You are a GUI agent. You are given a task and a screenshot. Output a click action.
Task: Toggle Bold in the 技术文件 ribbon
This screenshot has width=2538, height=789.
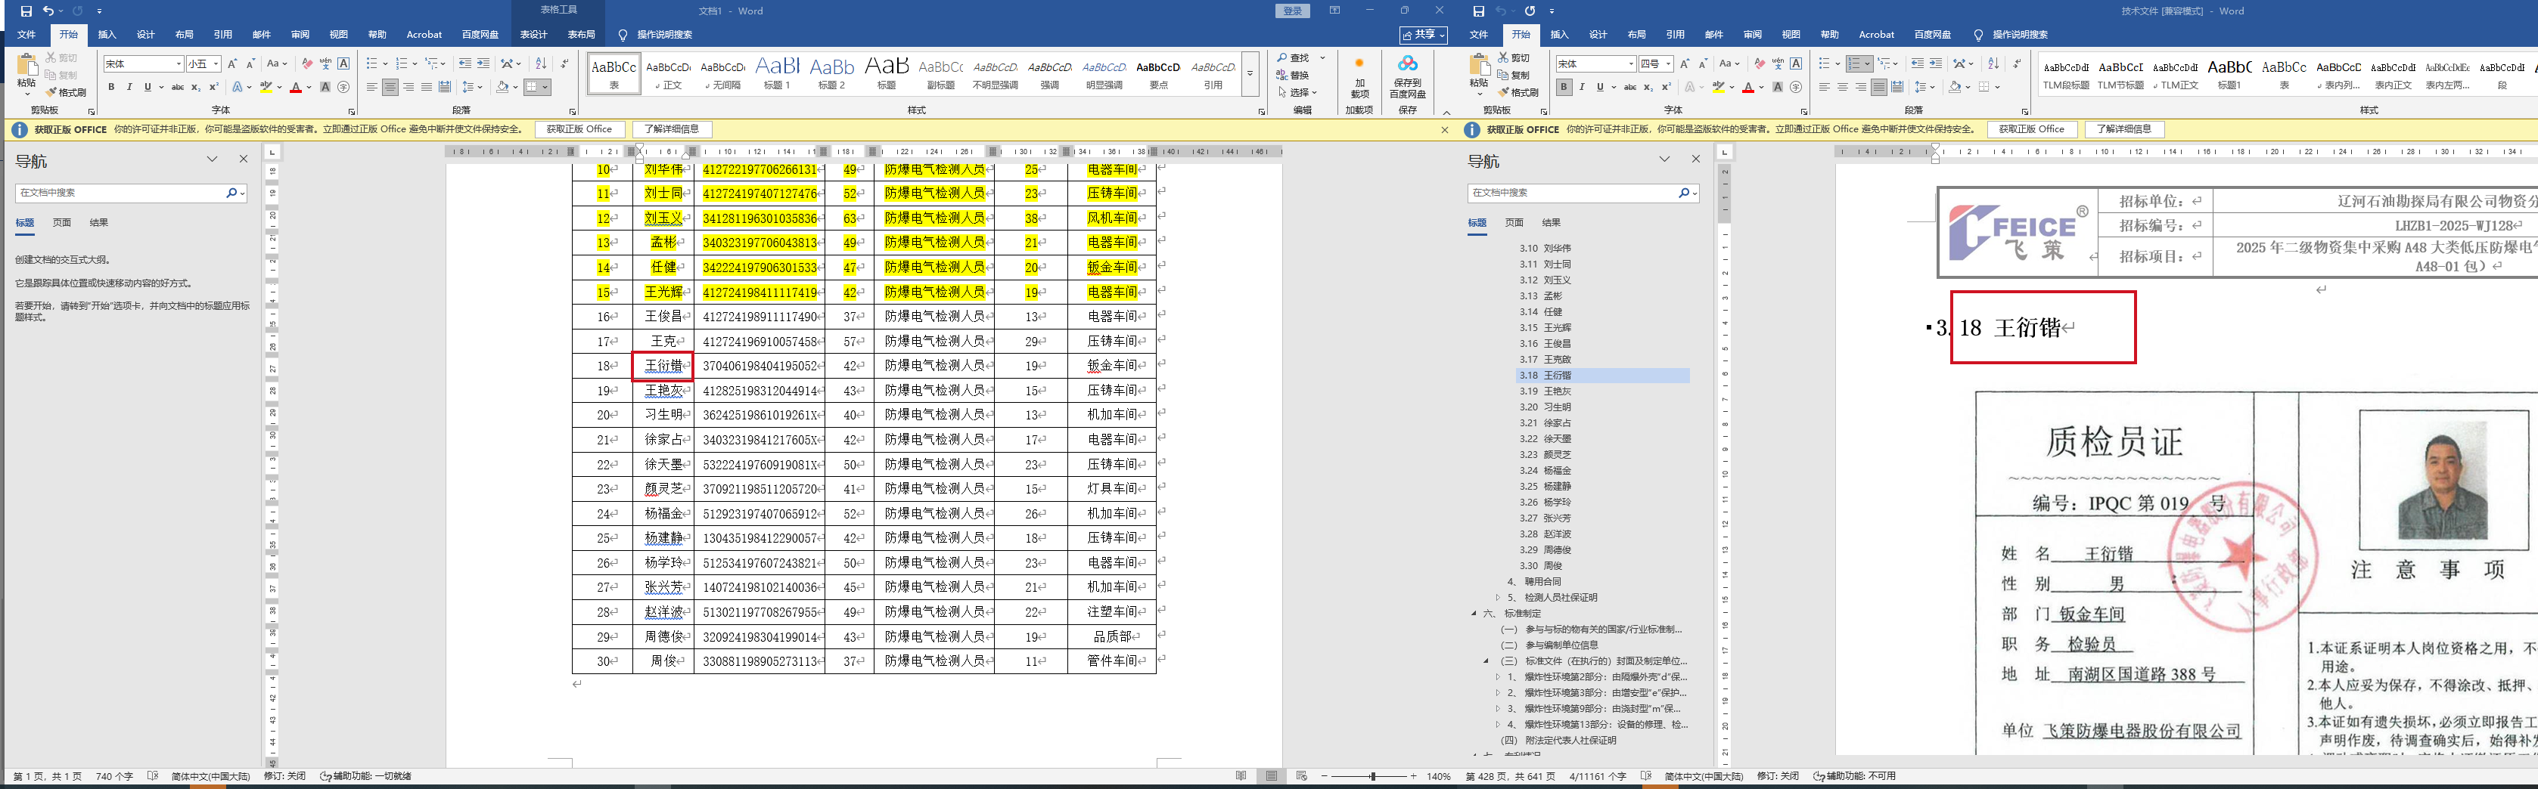pyautogui.click(x=1564, y=88)
